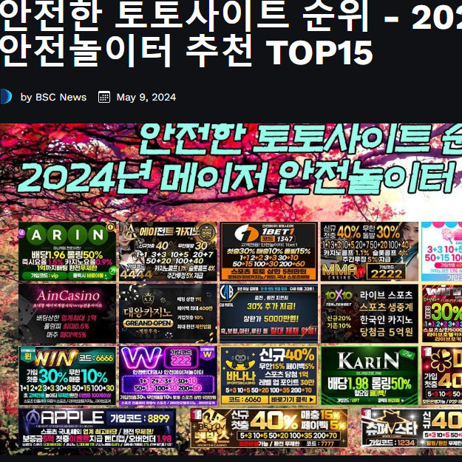Click the APPLE 가입코드 8899 banner

click(96, 430)
